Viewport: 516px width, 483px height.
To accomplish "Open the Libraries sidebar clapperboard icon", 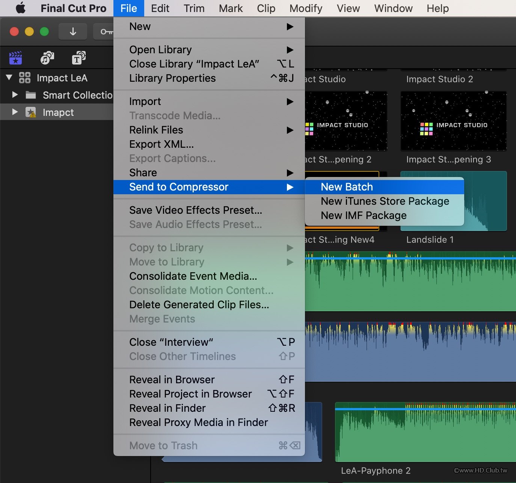I will 15,58.
